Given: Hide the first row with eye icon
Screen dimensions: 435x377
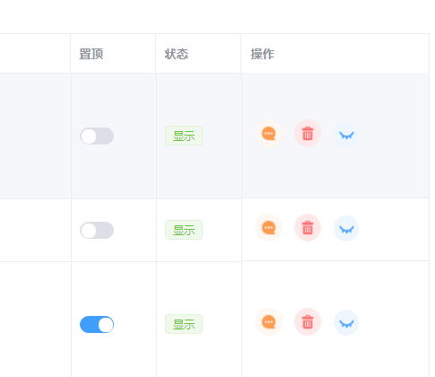Looking at the screenshot, I should 346,135.
